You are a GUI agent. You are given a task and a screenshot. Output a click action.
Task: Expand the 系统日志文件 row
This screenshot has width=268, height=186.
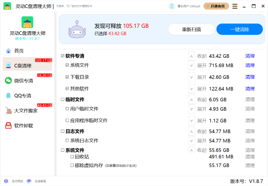(191, 141)
